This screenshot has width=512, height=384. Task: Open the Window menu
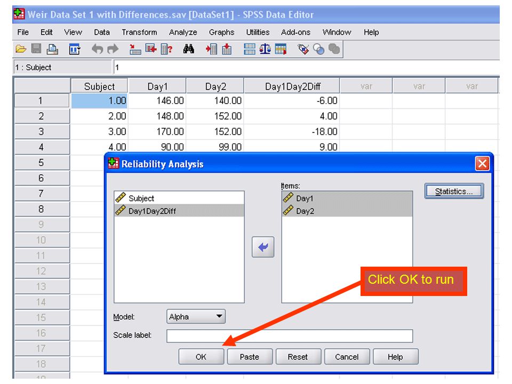coord(337,33)
